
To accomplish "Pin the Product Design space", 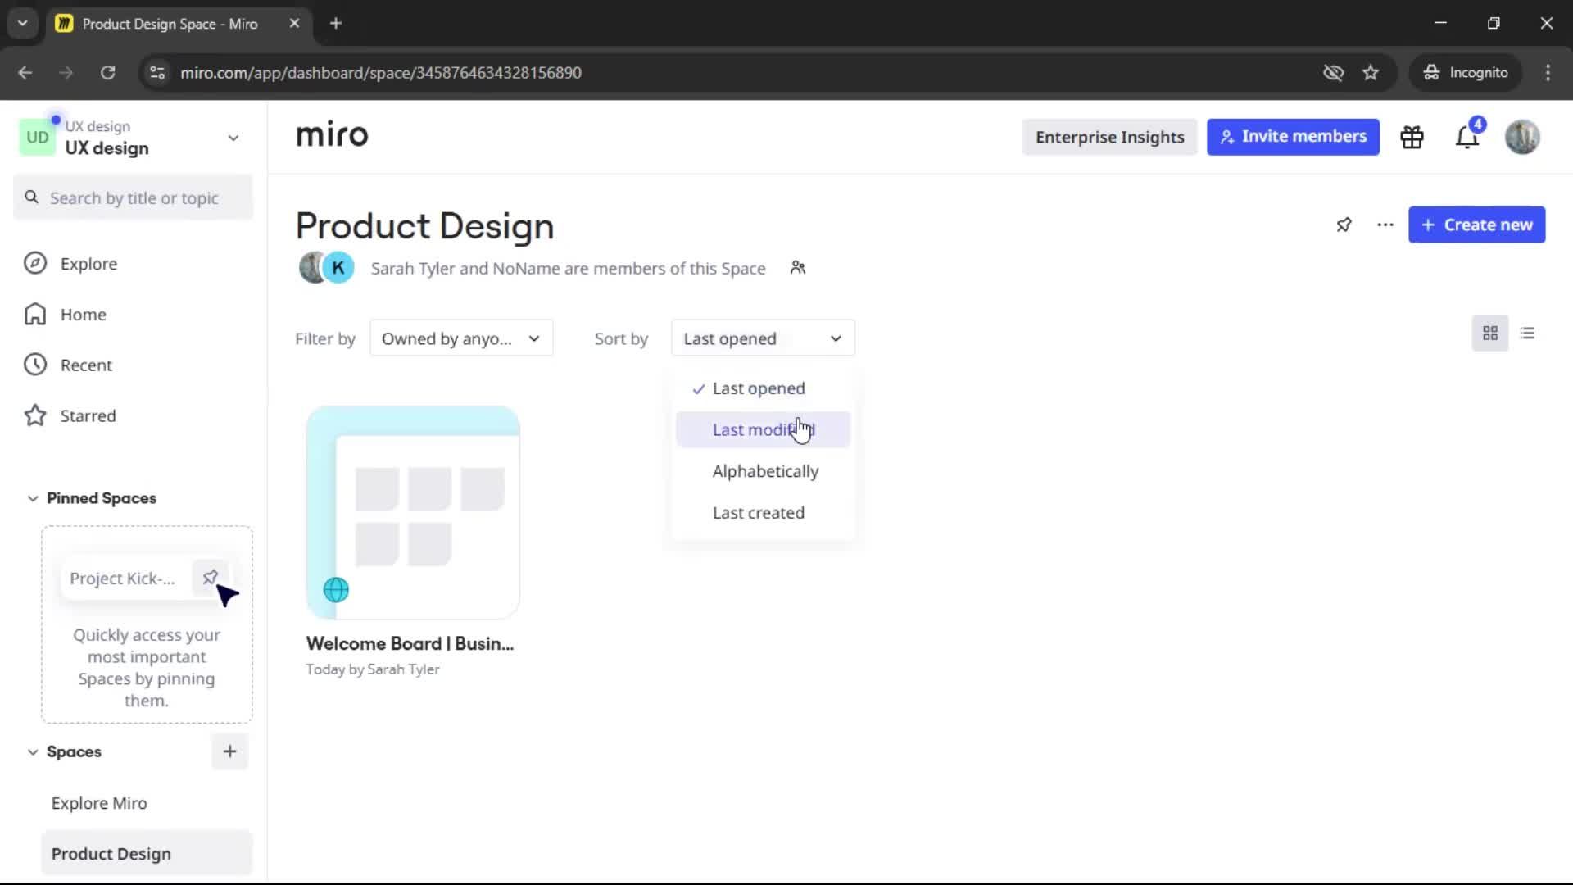I will point(1344,225).
